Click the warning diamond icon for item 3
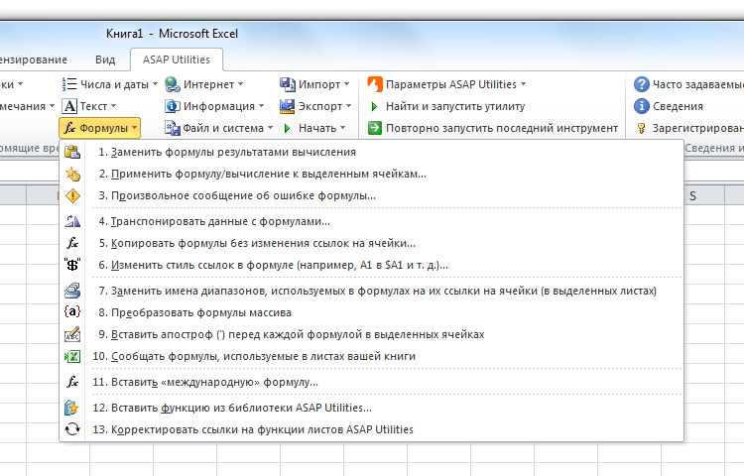 (72, 195)
